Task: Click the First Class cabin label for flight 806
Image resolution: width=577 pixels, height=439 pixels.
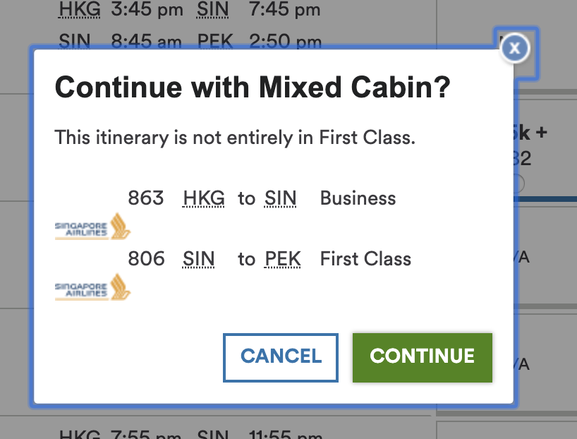Action: (x=365, y=259)
